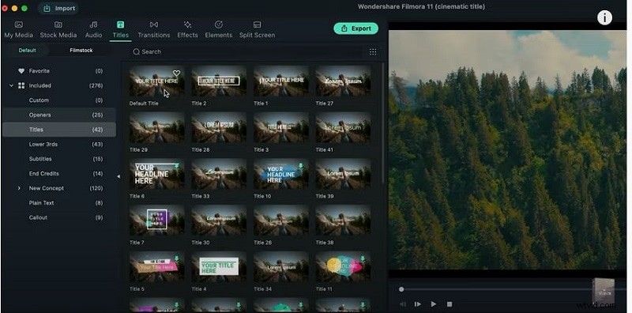Collapse the sidebar with the left arrow
Screen dimensions: 632x313
coord(118,176)
